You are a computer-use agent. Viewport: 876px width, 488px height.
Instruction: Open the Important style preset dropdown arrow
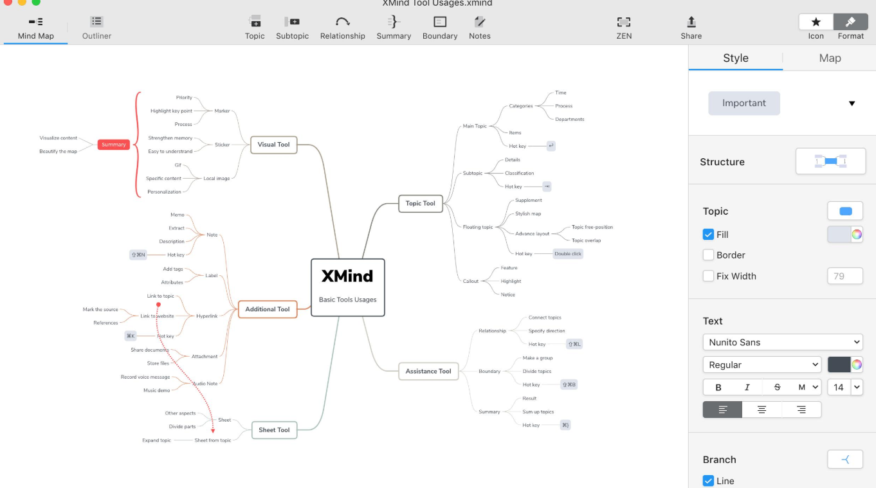(852, 104)
